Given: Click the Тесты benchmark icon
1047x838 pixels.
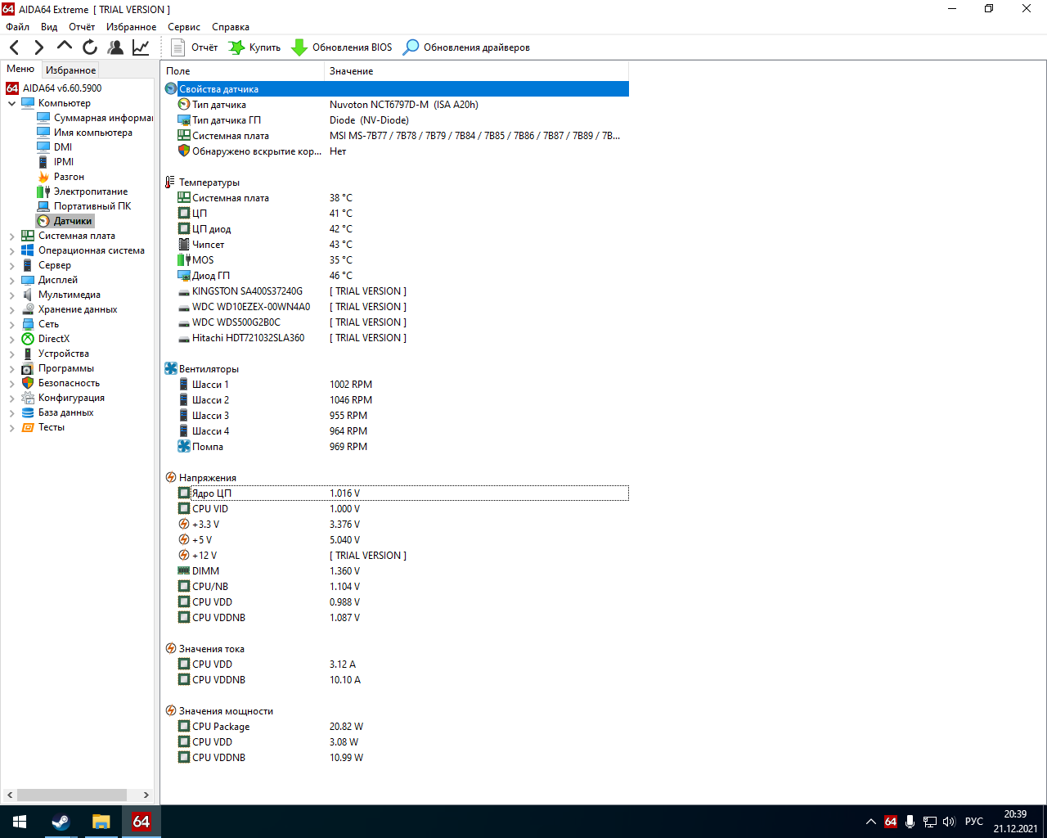Looking at the screenshot, I should coord(28,427).
